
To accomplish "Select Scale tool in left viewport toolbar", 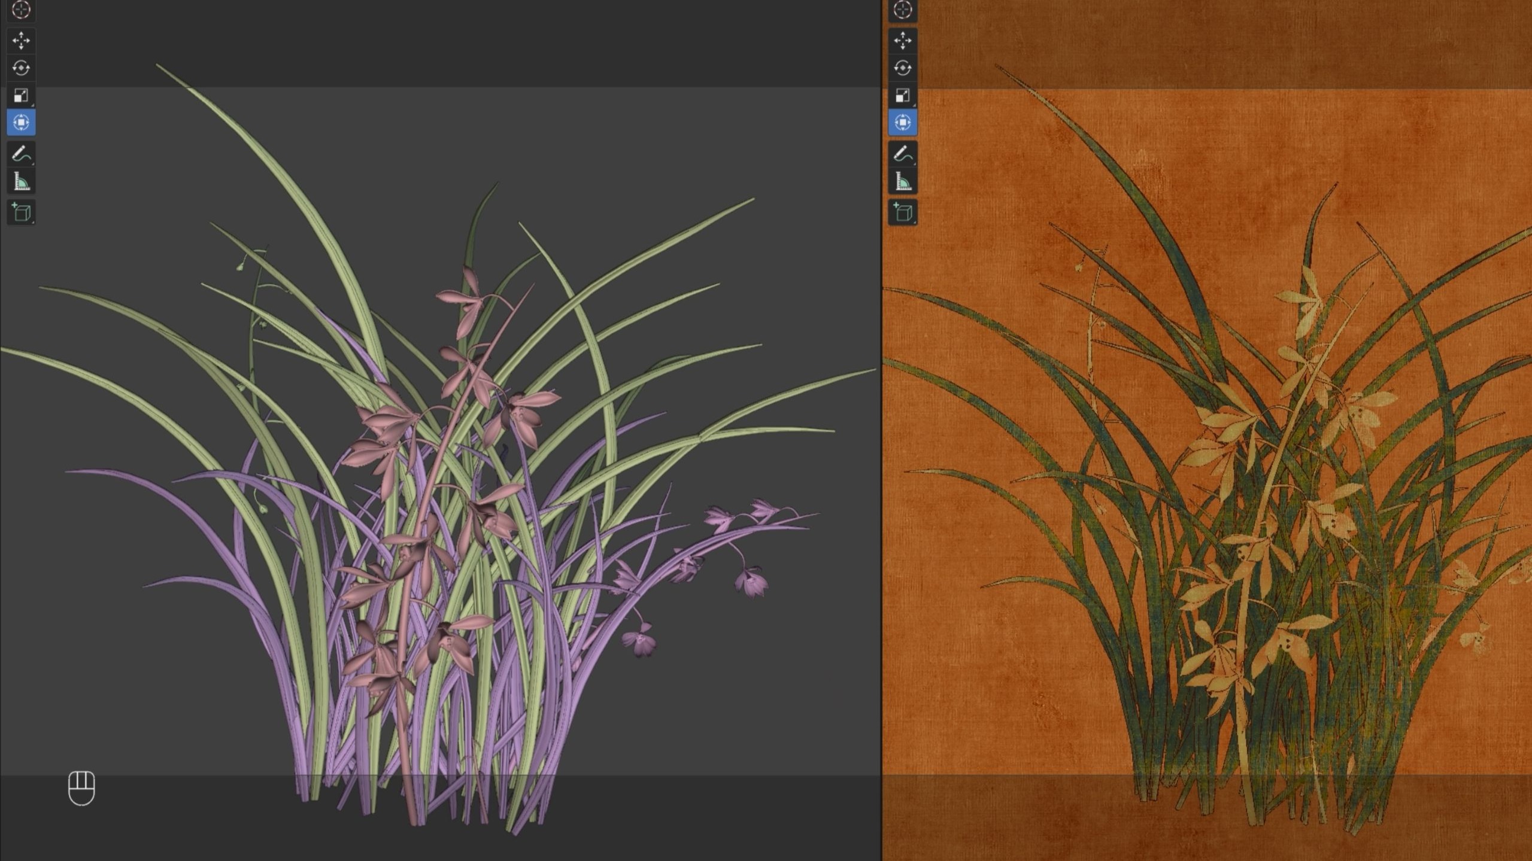I will coord(21,96).
